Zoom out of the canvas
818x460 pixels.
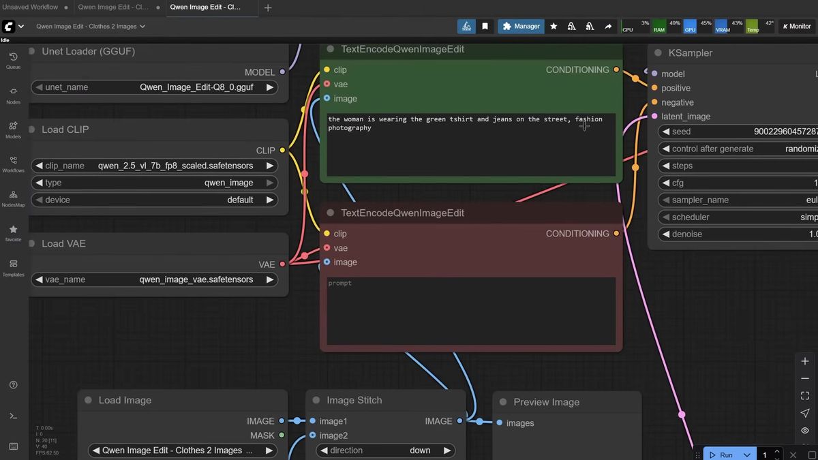coord(805,378)
